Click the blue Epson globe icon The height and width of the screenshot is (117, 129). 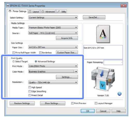119,94
